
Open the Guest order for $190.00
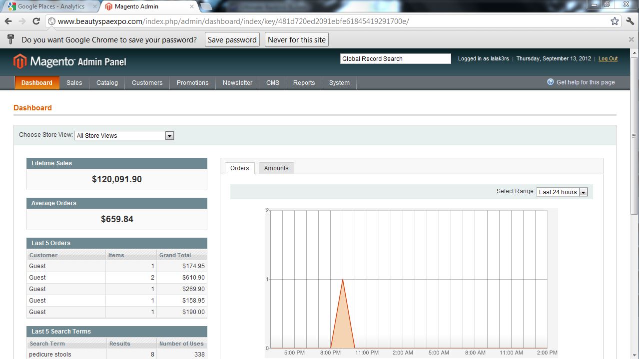coord(117,312)
